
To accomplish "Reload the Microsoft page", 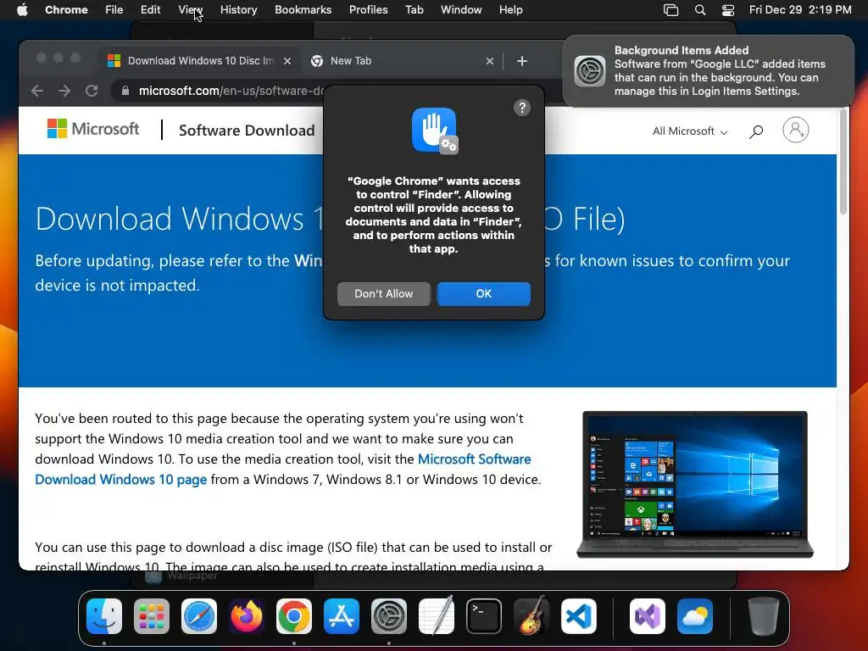I will pyautogui.click(x=92, y=91).
